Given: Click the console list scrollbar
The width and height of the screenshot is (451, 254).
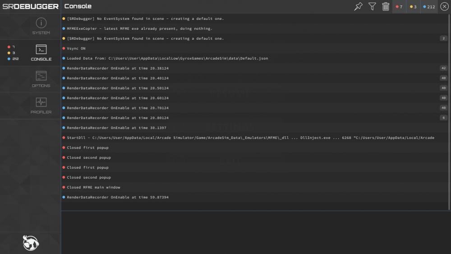Looking at the screenshot, I should 449,112.
